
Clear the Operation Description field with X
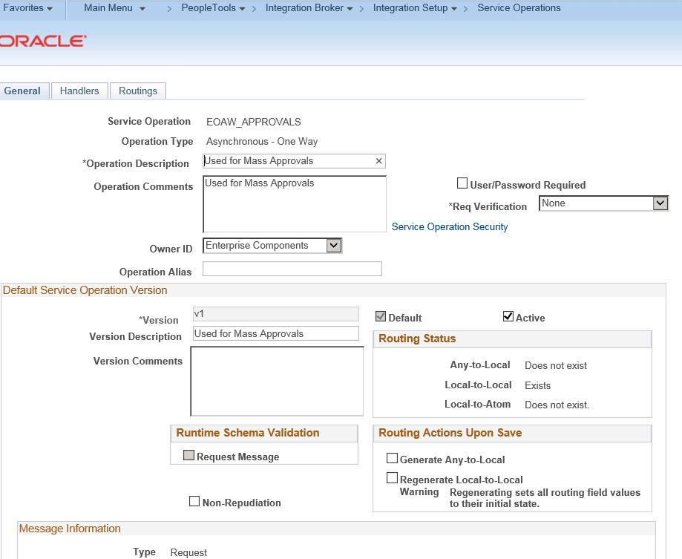point(378,161)
